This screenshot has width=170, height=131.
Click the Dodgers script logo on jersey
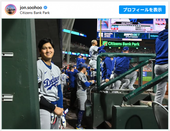coord(51,82)
